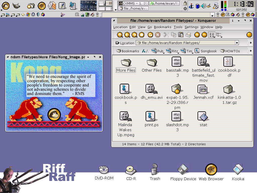Image resolution: width=257 pixels, height=193 pixels.
Task: Launch Konqueror web icon in top panel
Action: pos(42,6)
